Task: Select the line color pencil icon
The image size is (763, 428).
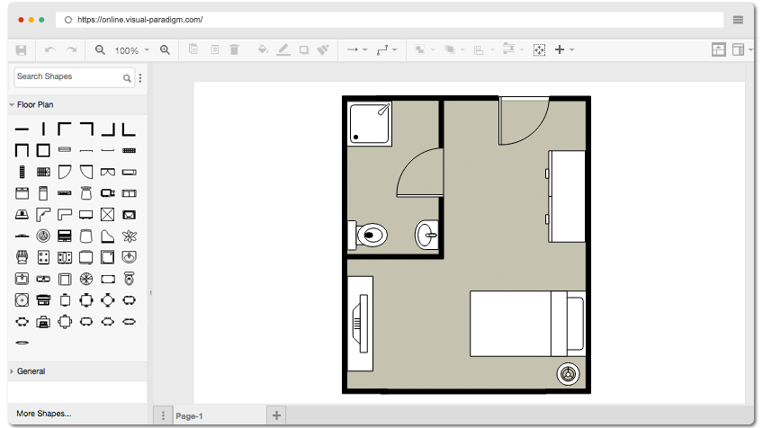Action: coord(283,49)
